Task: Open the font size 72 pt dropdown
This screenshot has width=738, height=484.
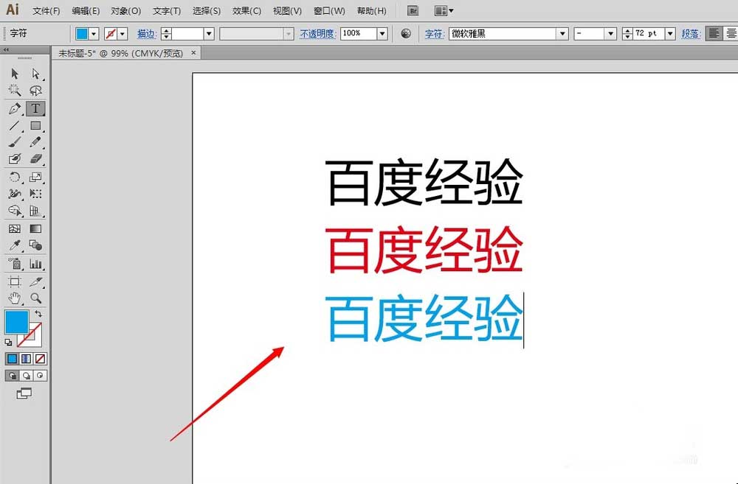Action: click(x=671, y=34)
